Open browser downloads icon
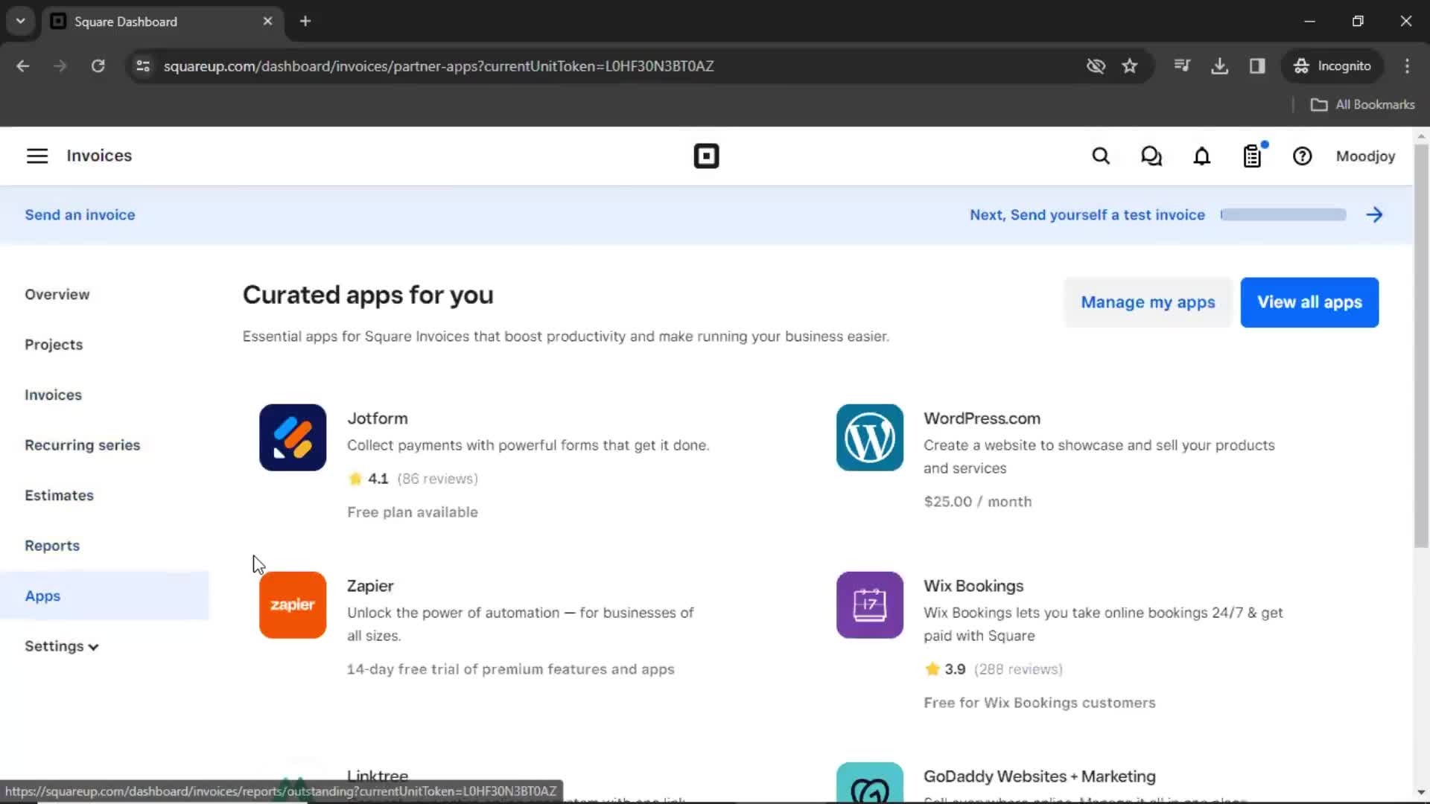This screenshot has height=804, width=1430. click(x=1219, y=66)
